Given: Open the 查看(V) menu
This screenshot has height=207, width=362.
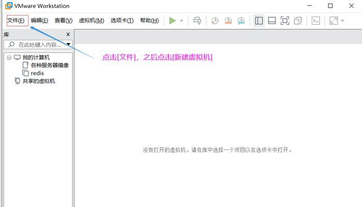Looking at the screenshot, I should tap(64, 21).
